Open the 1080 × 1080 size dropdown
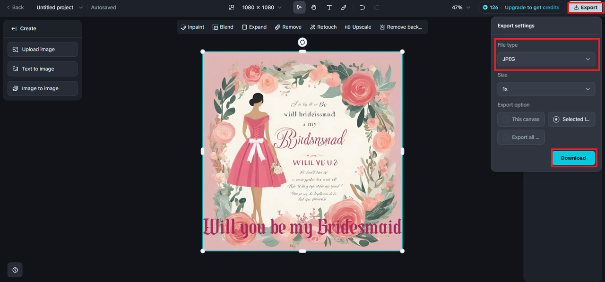Screen dimensions: 605x282 pos(262,8)
